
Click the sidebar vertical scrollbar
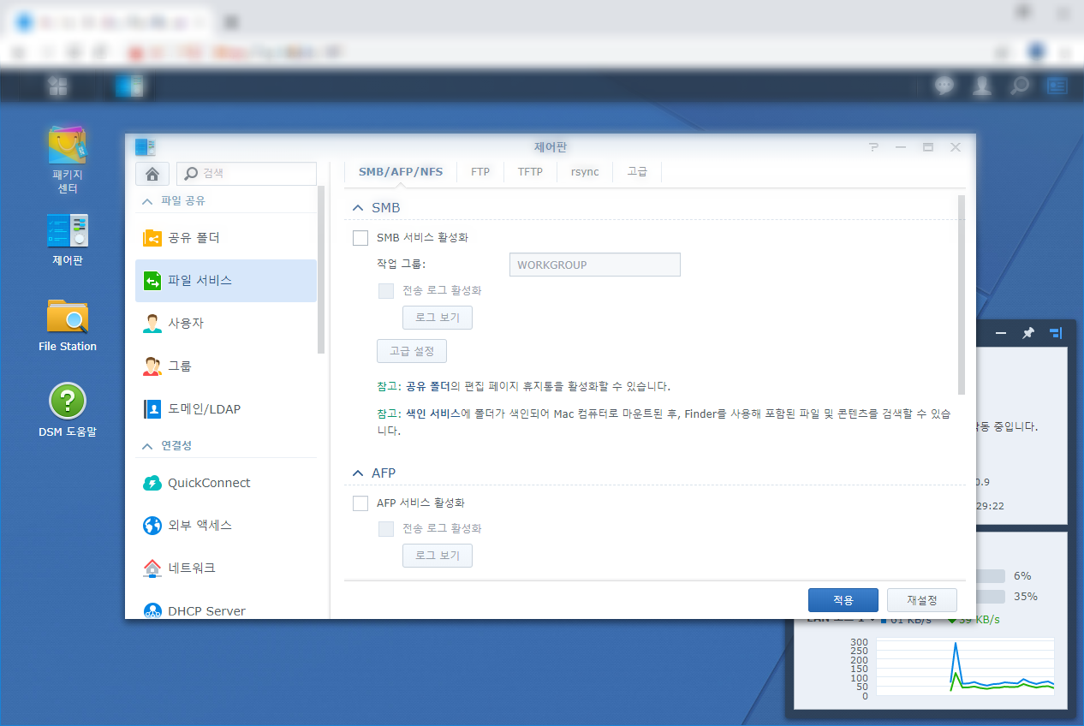321,270
